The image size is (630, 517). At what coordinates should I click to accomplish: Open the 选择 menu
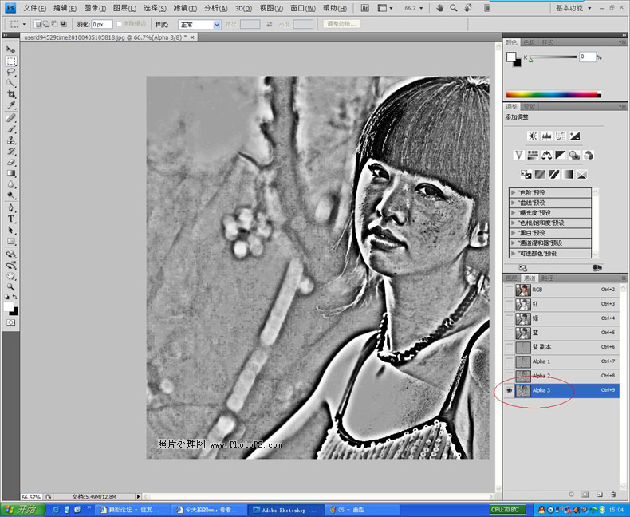pos(155,8)
